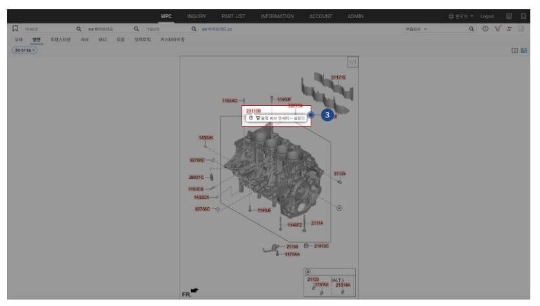
Task: Switch to split book view icon
Action: pyautogui.click(x=515, y=50)
